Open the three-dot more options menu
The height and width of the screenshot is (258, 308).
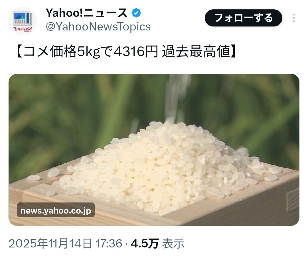(x=293, y=18)
